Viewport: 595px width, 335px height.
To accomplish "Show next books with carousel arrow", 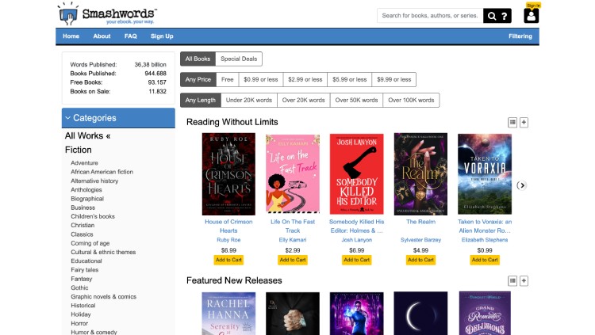I will [522, 185].
